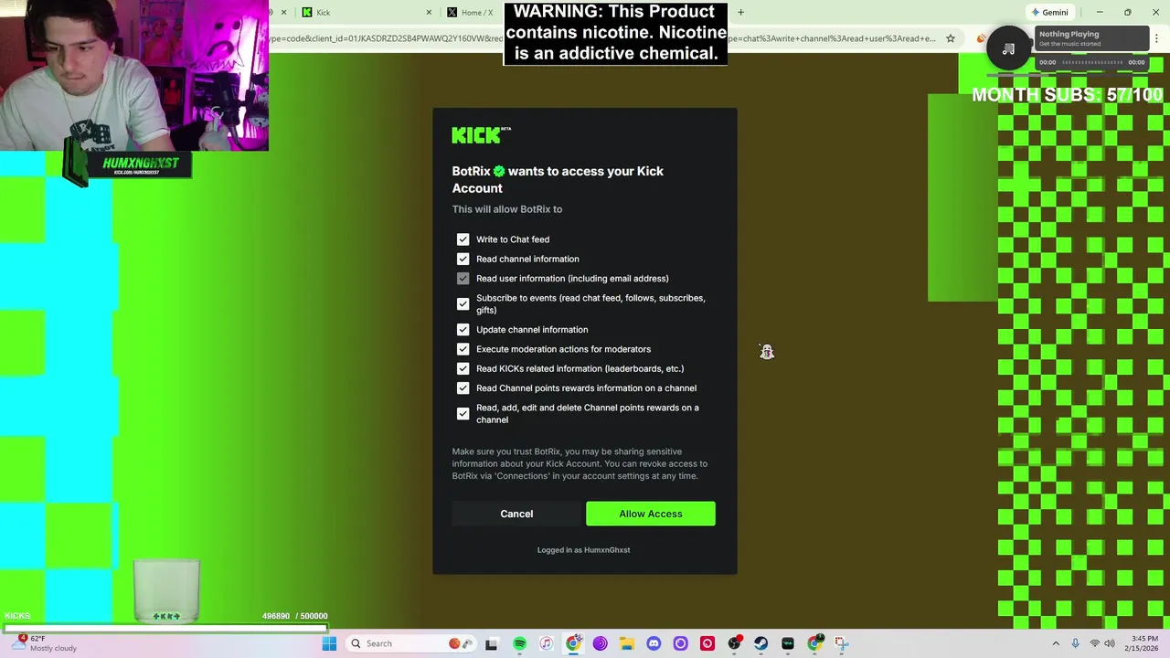Click the BotRix verified badge icon
This screenshot has width=1170, height=658.
[499, 171]
